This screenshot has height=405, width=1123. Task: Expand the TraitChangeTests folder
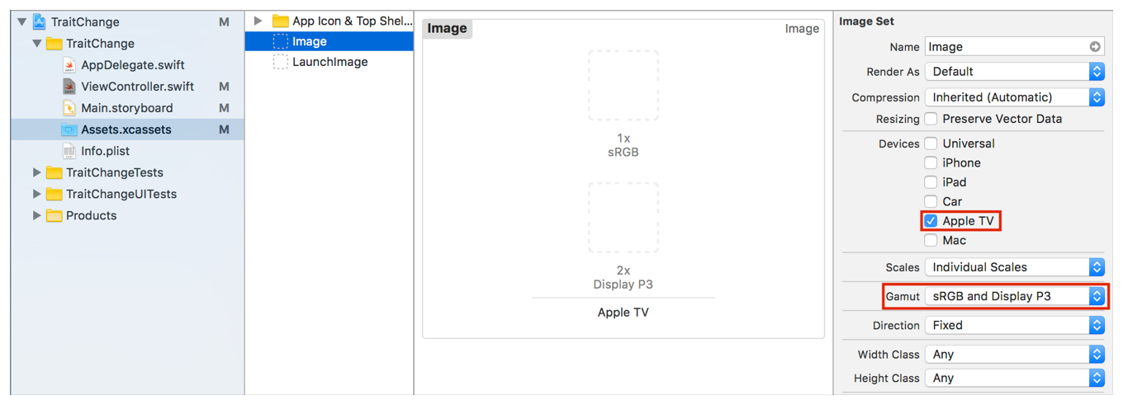pos(36,172)
